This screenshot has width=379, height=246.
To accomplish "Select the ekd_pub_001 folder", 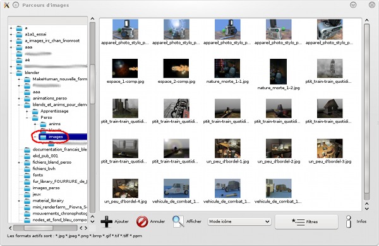I will click(45, 156).
